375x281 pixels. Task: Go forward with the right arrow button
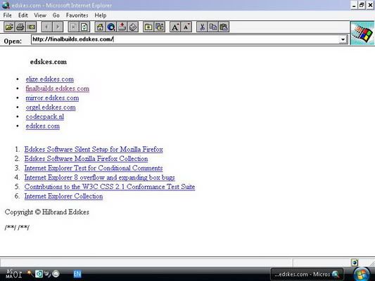point(58,27)
